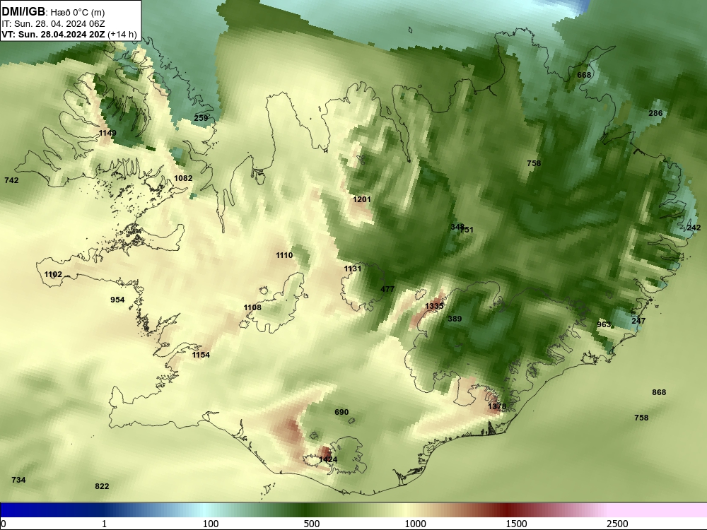The width and height of the screenshot is (707, 530).
Task: Click the 1000 label on the color scale
Action: 415,524
